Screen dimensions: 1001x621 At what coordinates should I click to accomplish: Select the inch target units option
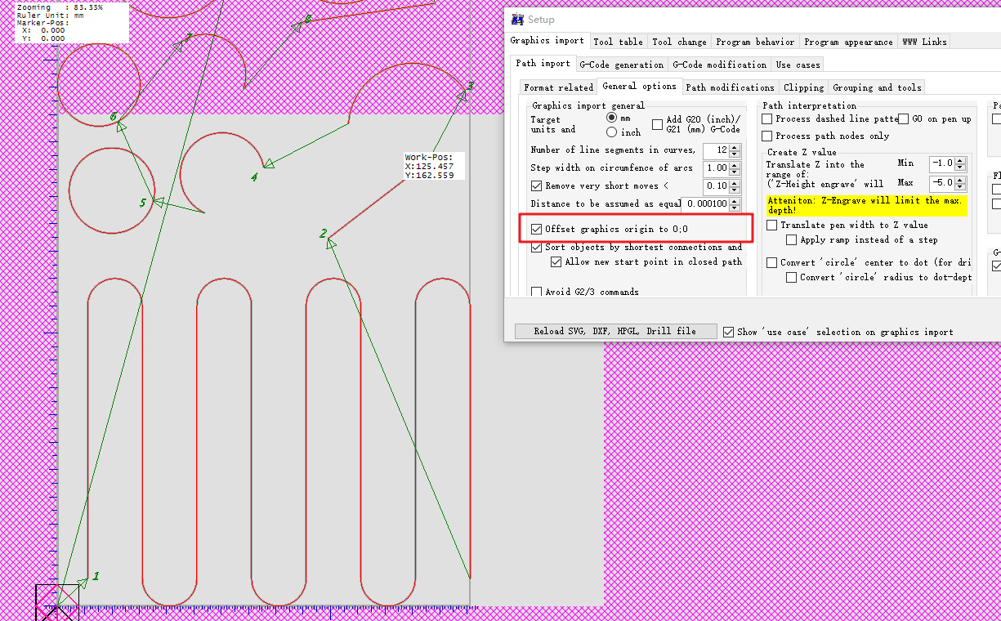pyautogui.click(x=611, y=132)
